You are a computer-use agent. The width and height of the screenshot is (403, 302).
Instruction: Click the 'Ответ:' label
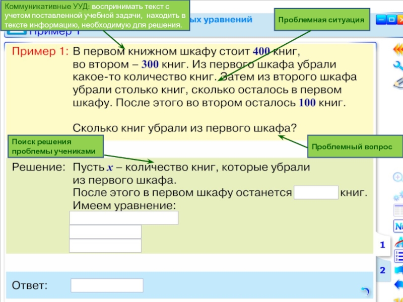[30, 285]
